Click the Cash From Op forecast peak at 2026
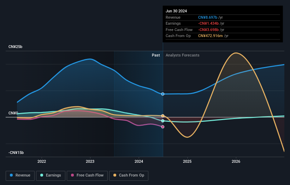Image resolution: width=290 pixels, height=185 pixels. [236, 53]
